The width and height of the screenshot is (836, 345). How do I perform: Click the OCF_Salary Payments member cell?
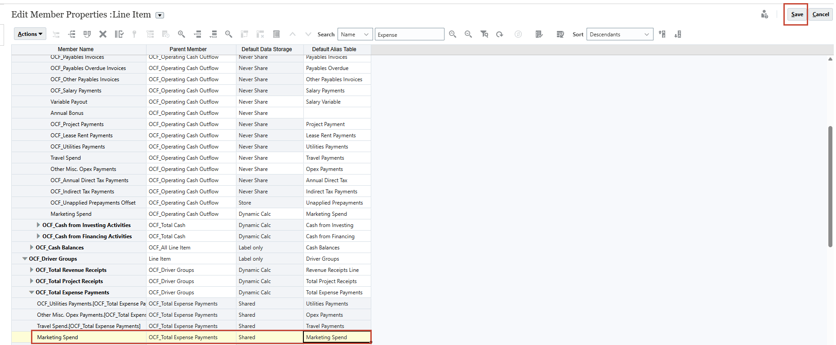coord(79,91)
